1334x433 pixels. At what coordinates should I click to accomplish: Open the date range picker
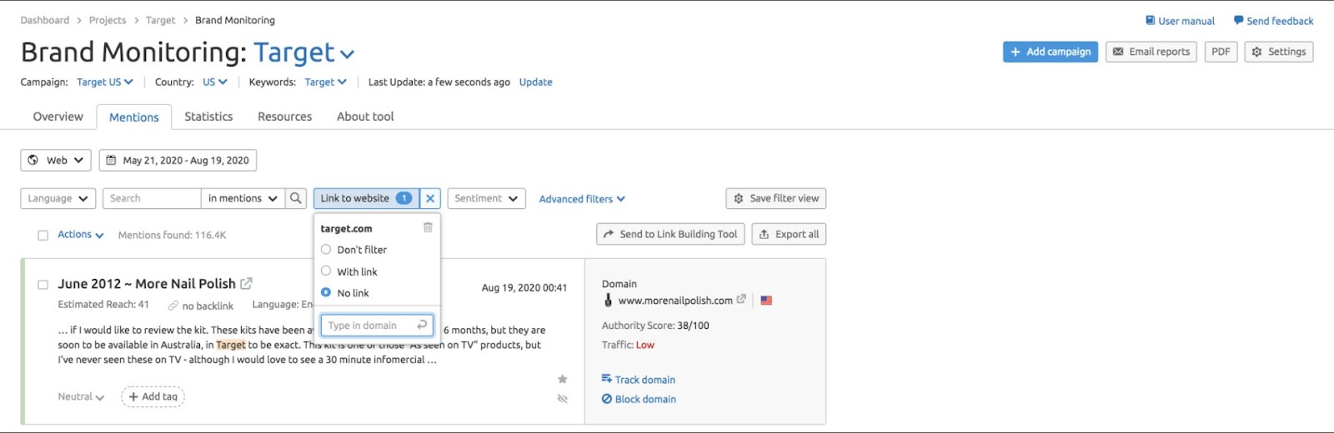tap(178, 160)
